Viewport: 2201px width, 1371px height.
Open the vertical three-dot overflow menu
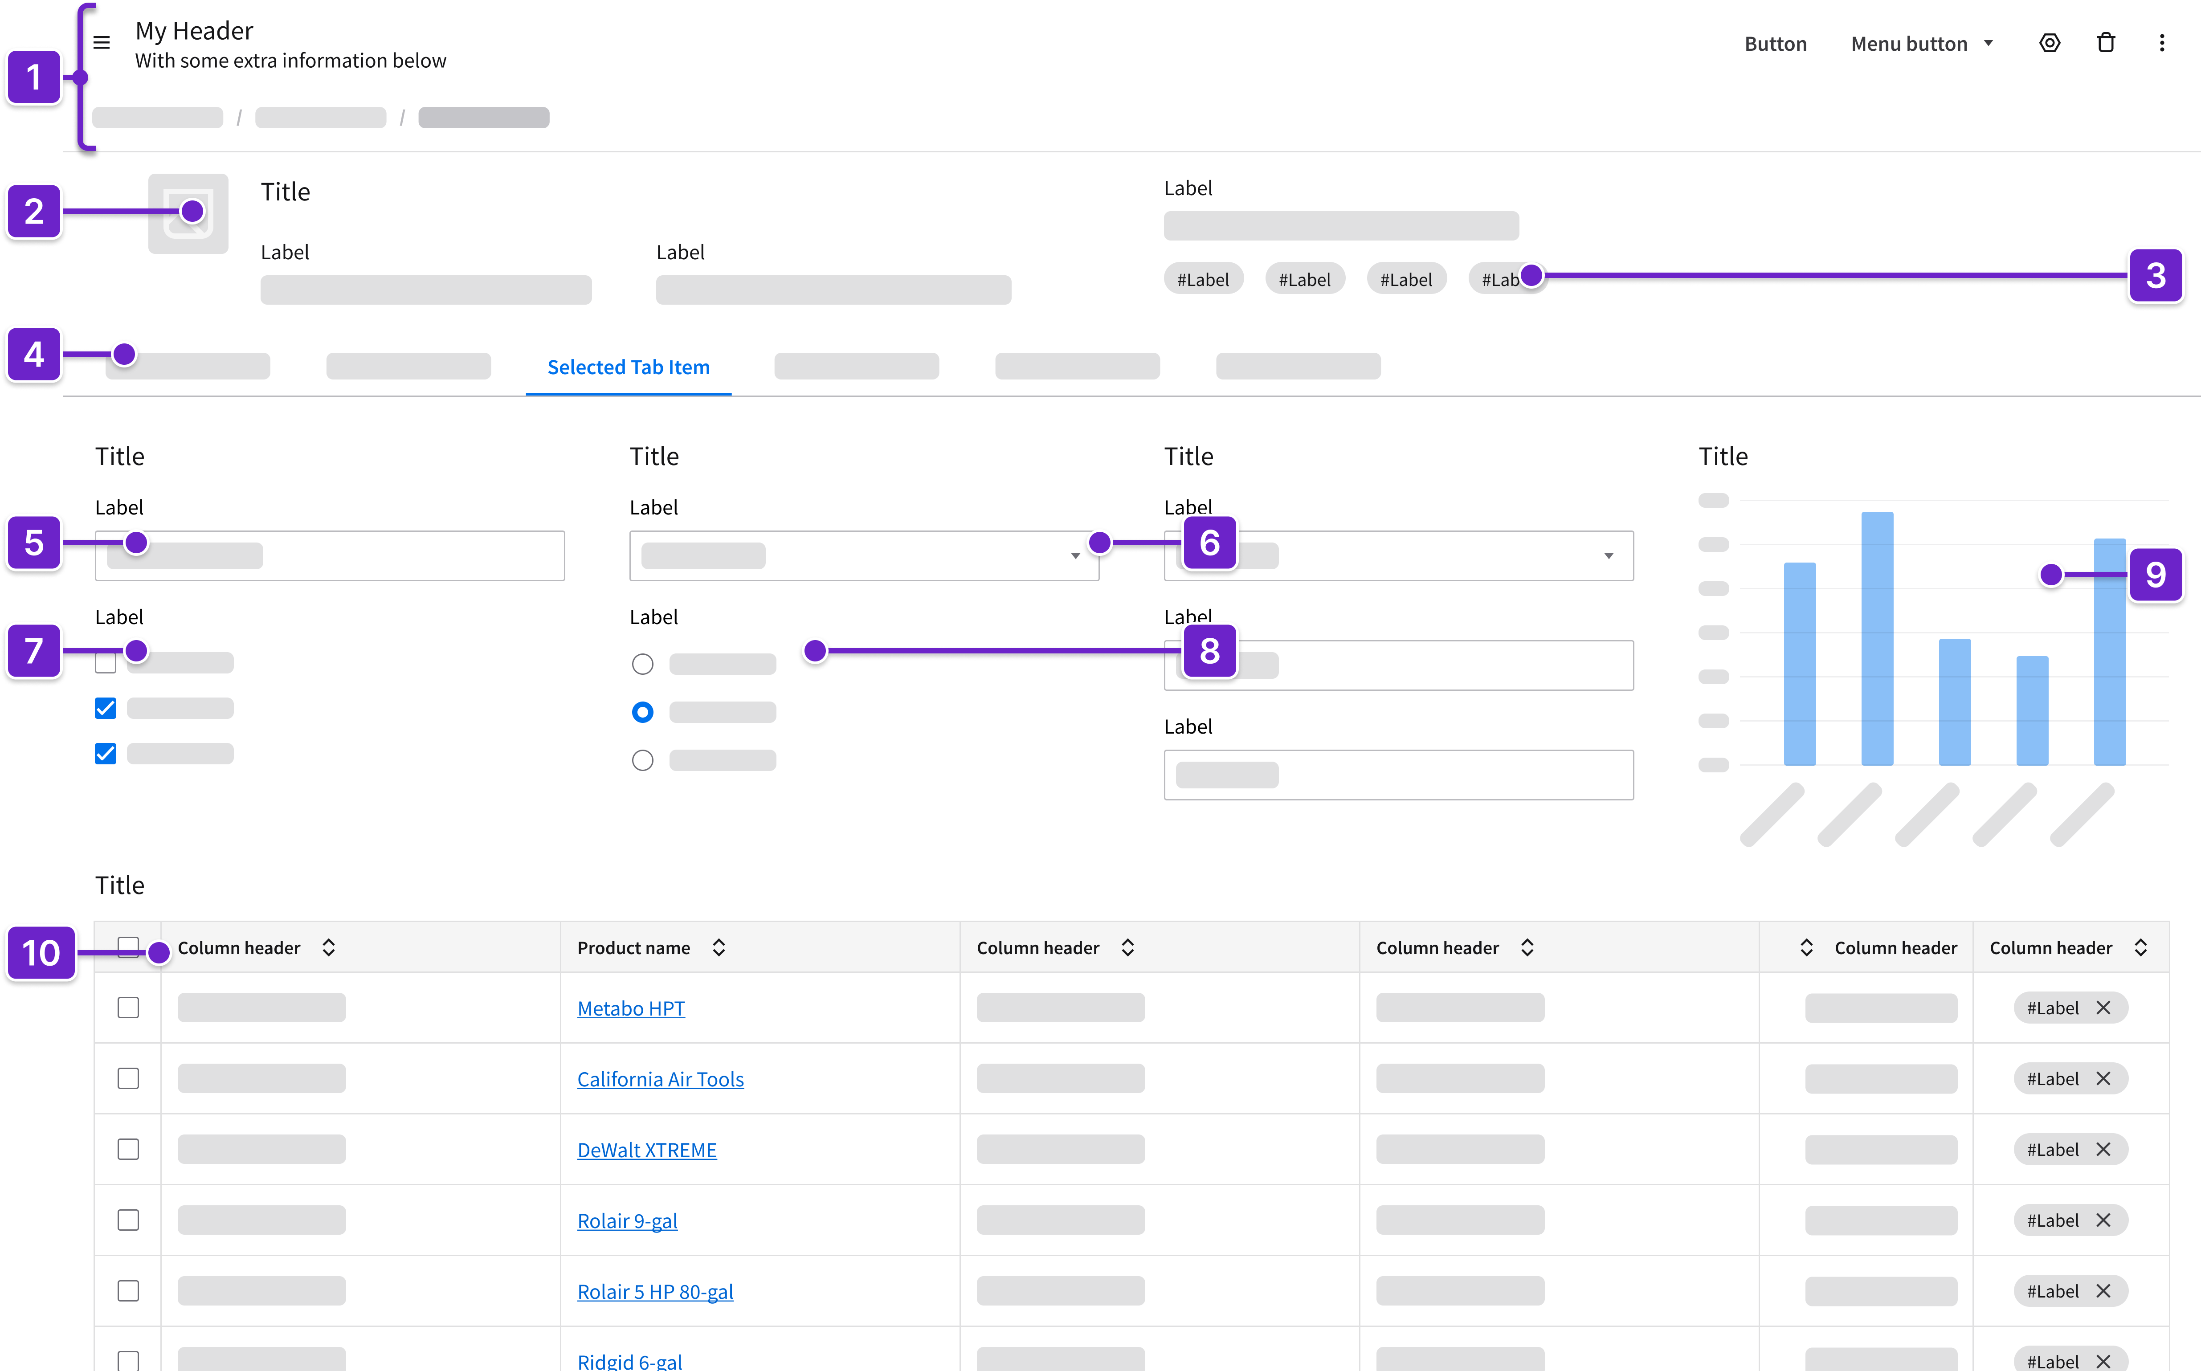[x=2162, y=43]
